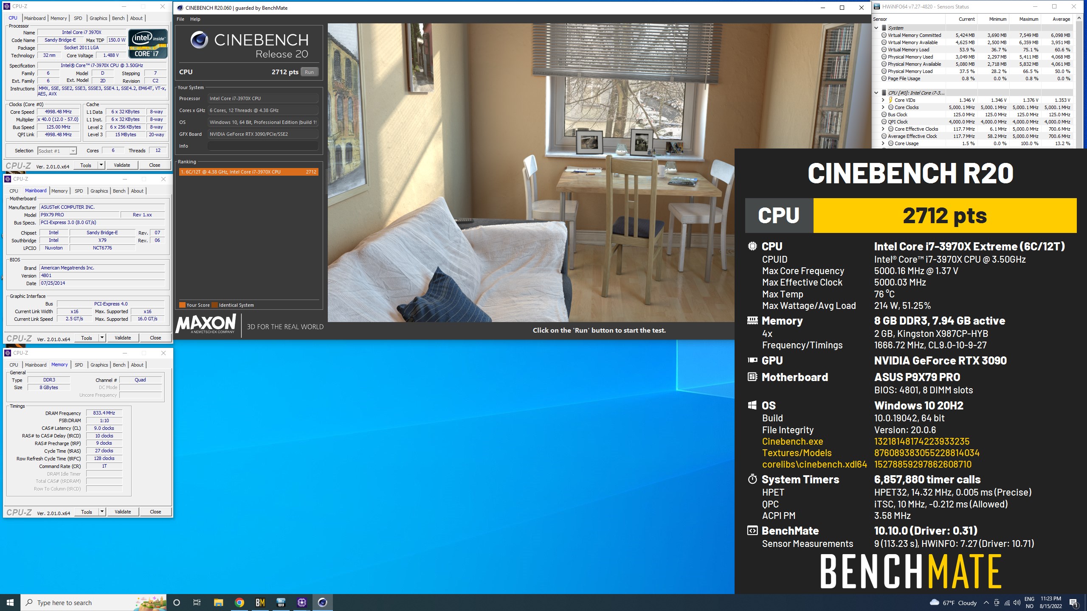Image resolution: width=1087 pixels, height=611 pixels.
Task: Open the notification center icon
Action: pyautogui.click(x=1074, y=603)
